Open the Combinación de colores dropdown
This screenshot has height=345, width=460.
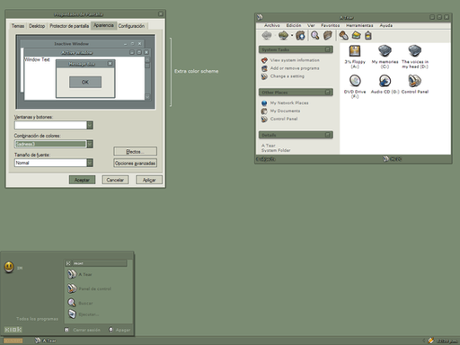pyautogui.click(x=90, y=144)
